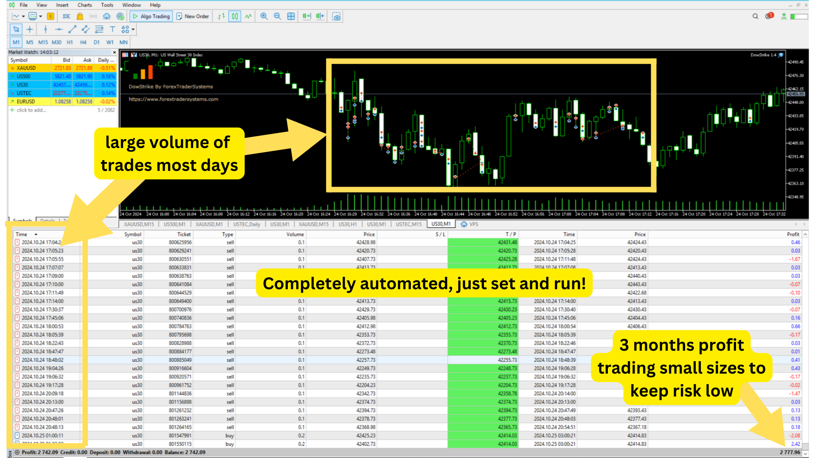Open the templates dropdown arrow

[41, 16]
